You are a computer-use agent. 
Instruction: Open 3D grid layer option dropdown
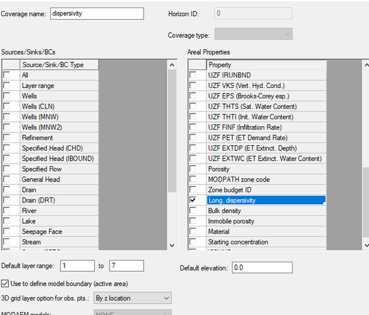(132, 298)
